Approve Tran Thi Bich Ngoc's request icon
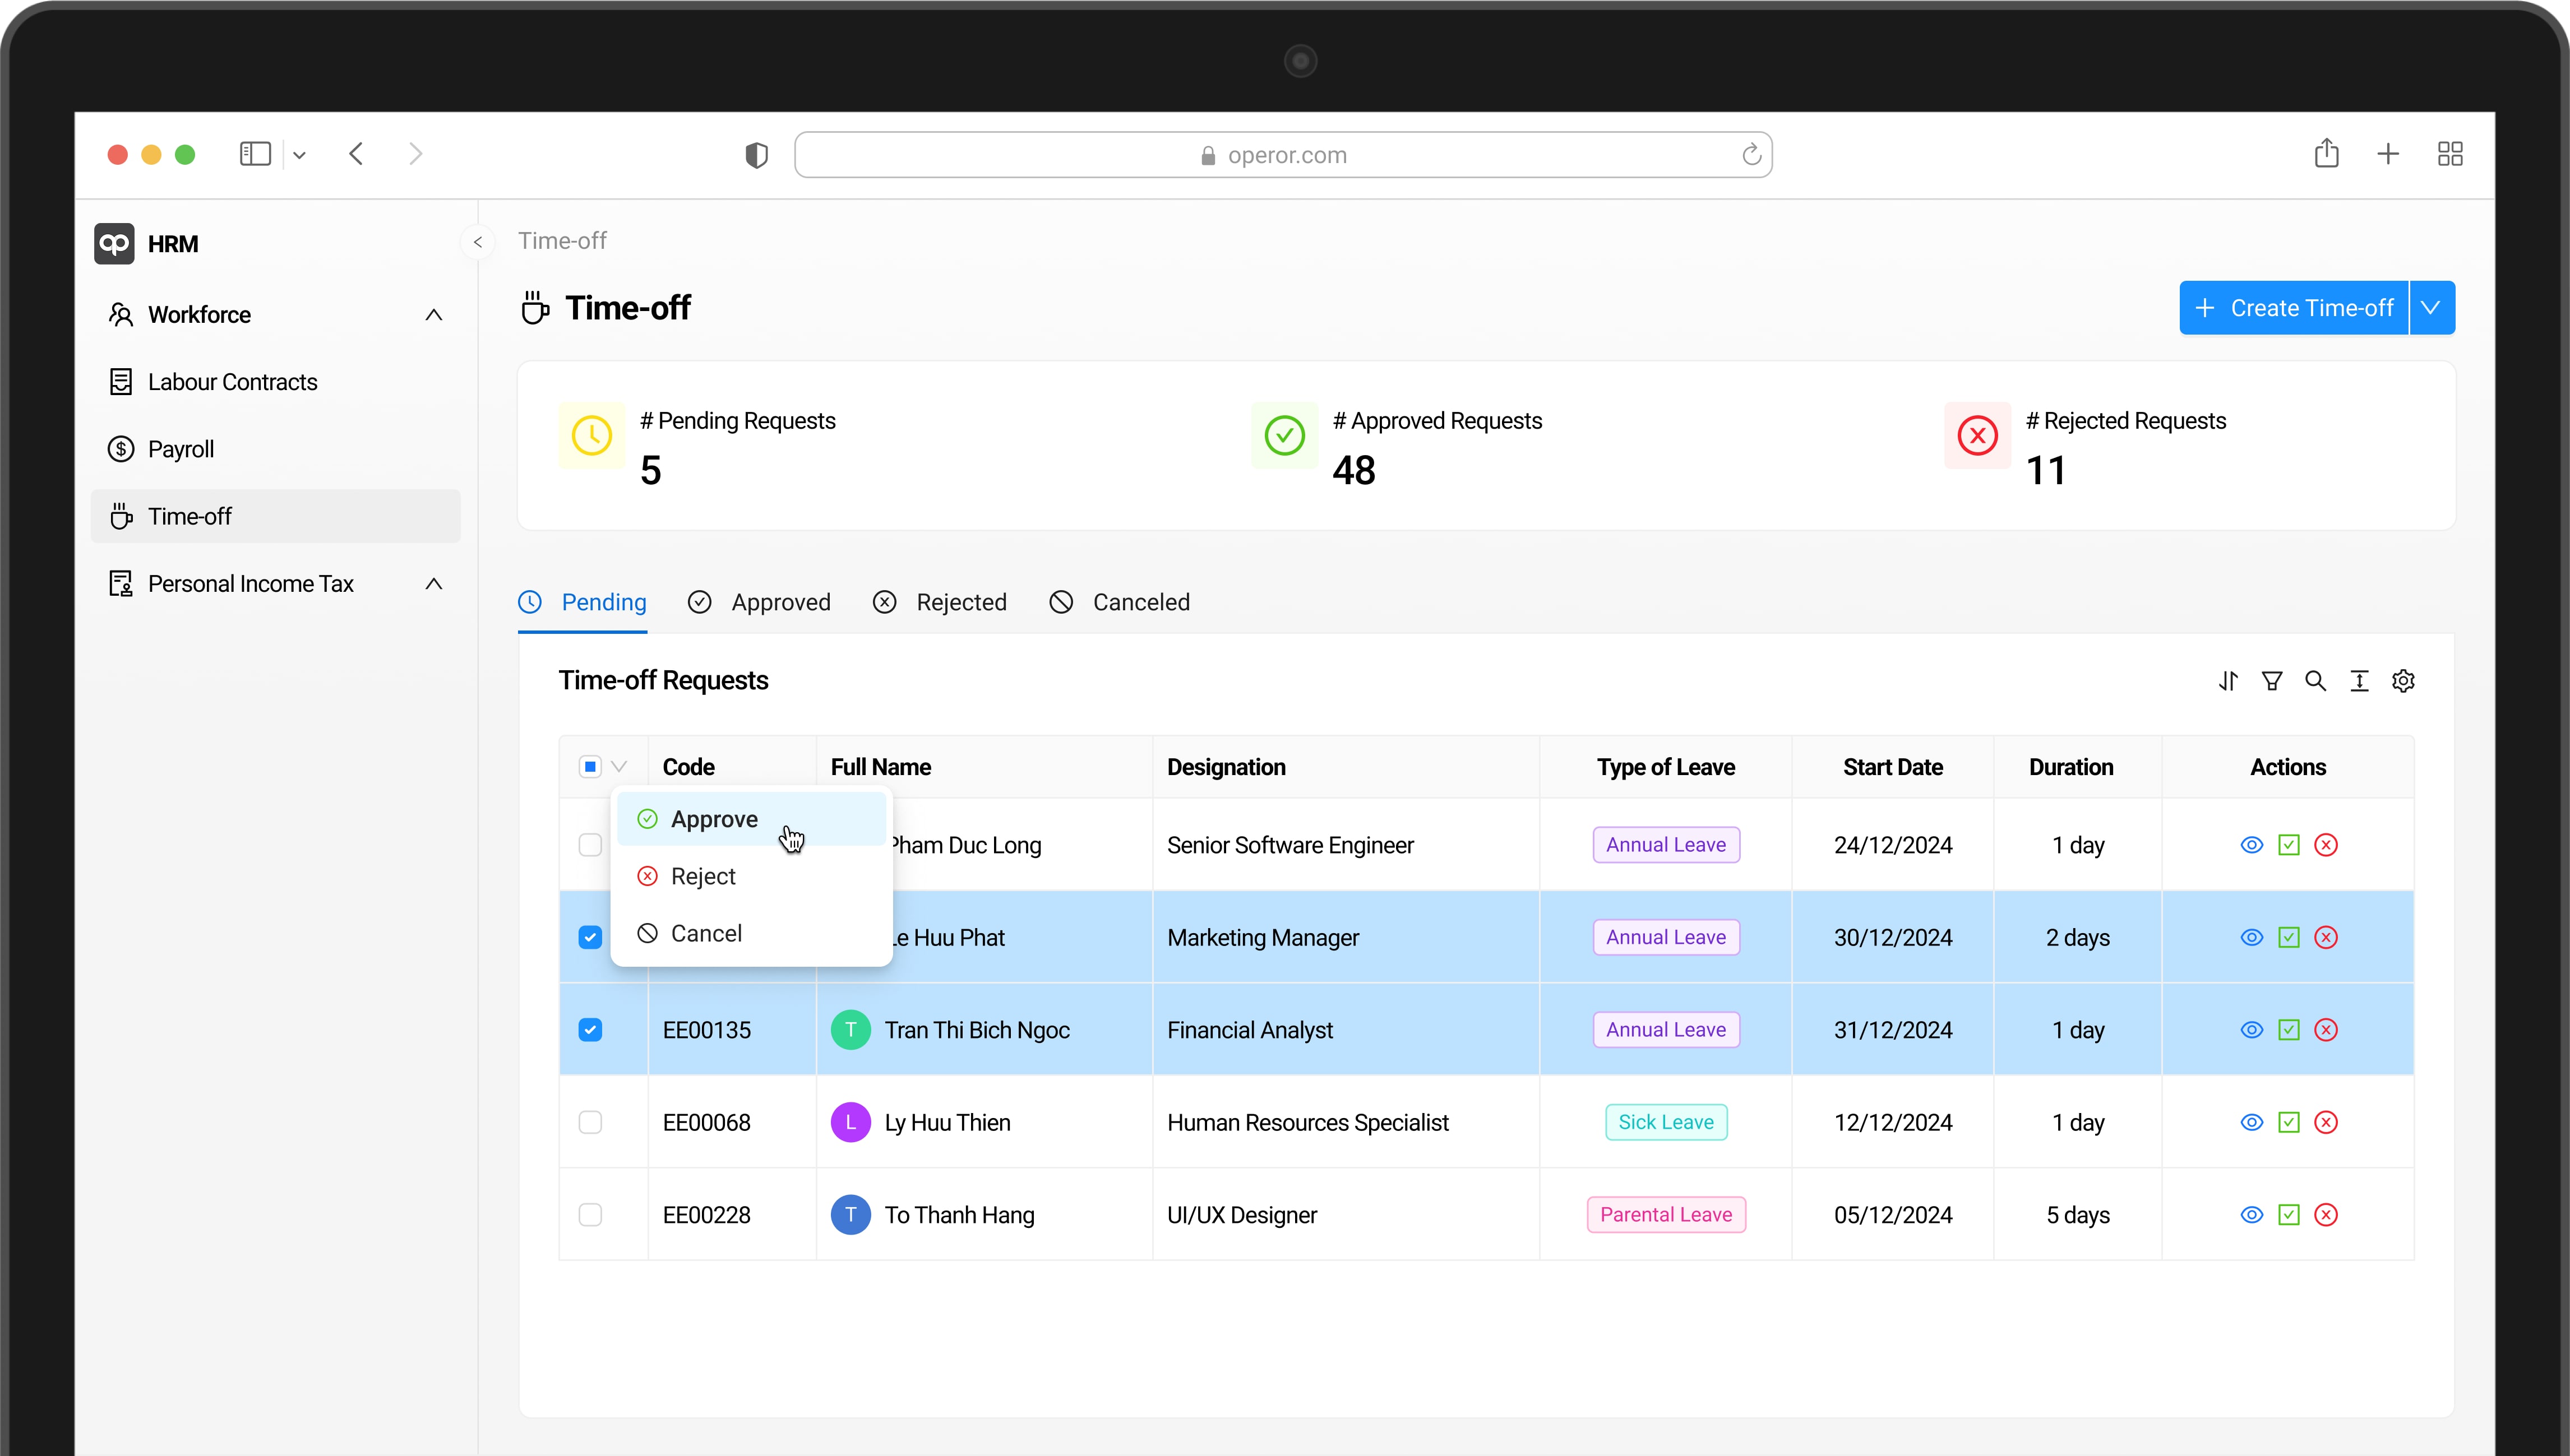The image size is (2570, 1456). 2289,1030
